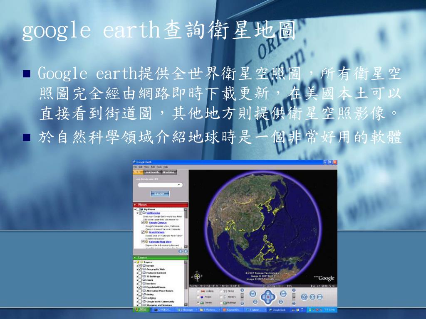Open the Tools menu
The image size is (426, 319).
click(x=159, y=167)
